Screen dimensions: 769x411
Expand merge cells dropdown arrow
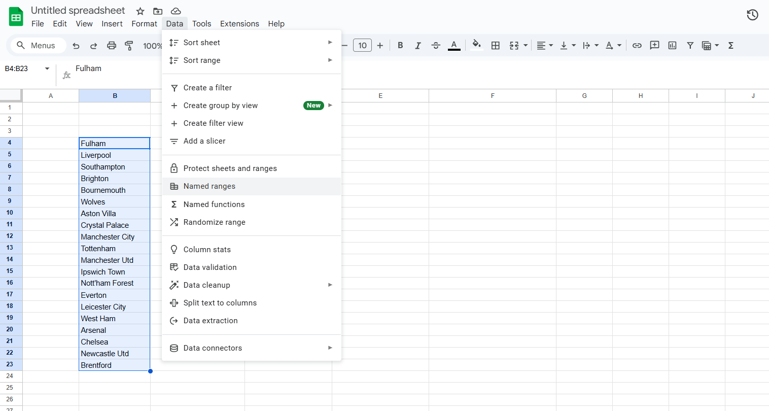pyautogui.click(x=526, y=46)
